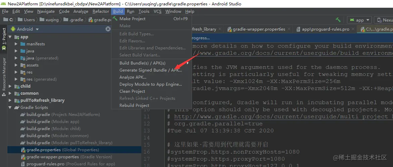Open the Run menu

point(130,11)
